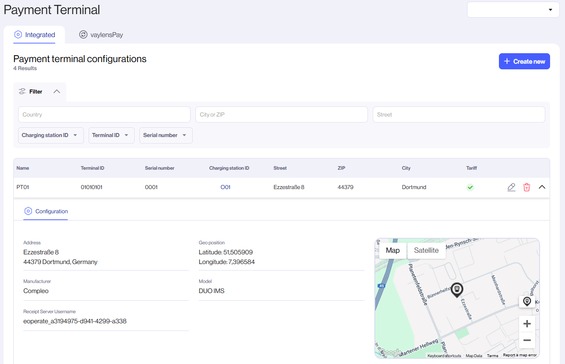This screenshot has width=565, height=364.
Task: Click the green tariff checkmark for PT01
Action: tap(470, 187)
